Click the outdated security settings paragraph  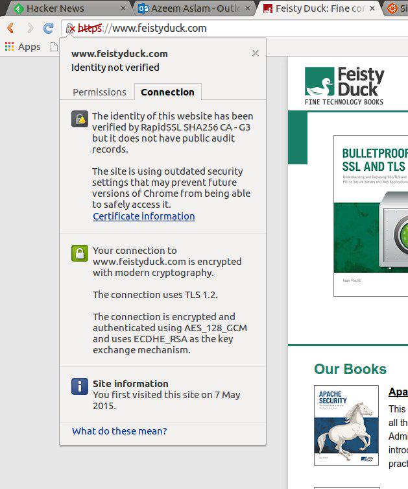171,188
